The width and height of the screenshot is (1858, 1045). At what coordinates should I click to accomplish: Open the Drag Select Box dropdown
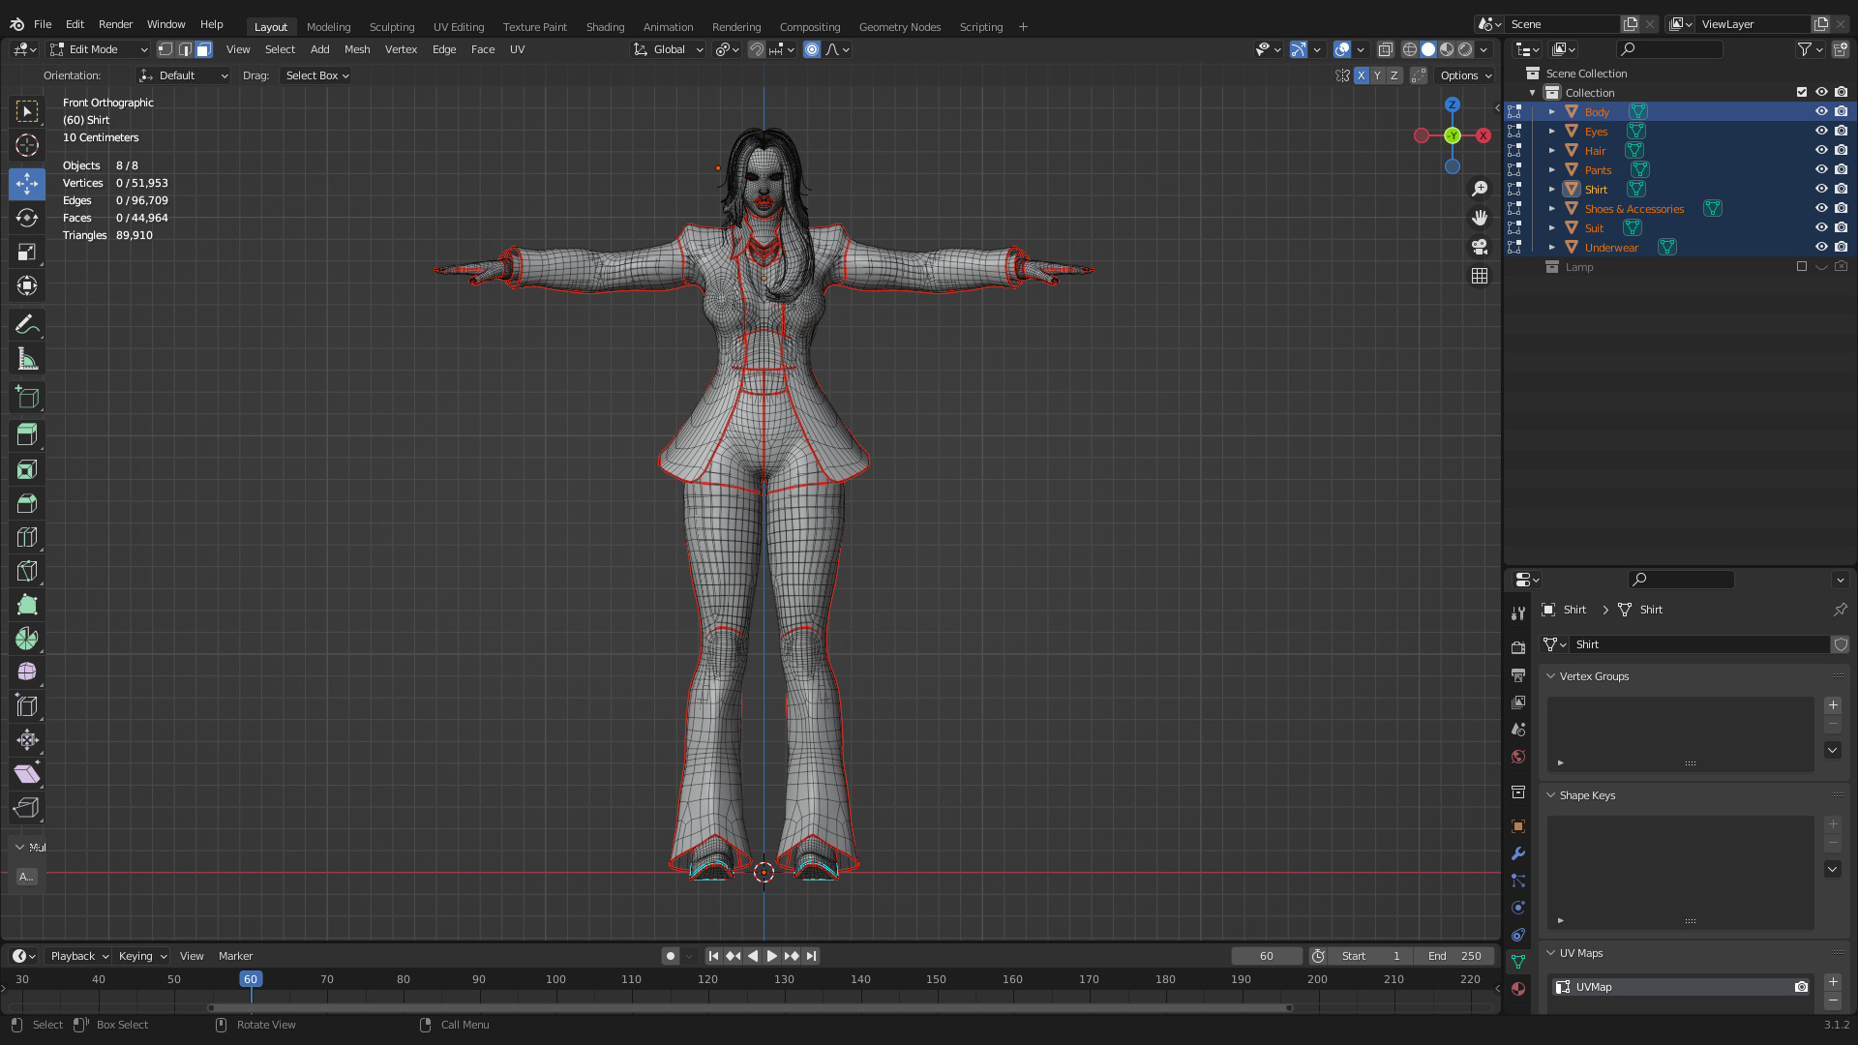click(x=316, y=75)
